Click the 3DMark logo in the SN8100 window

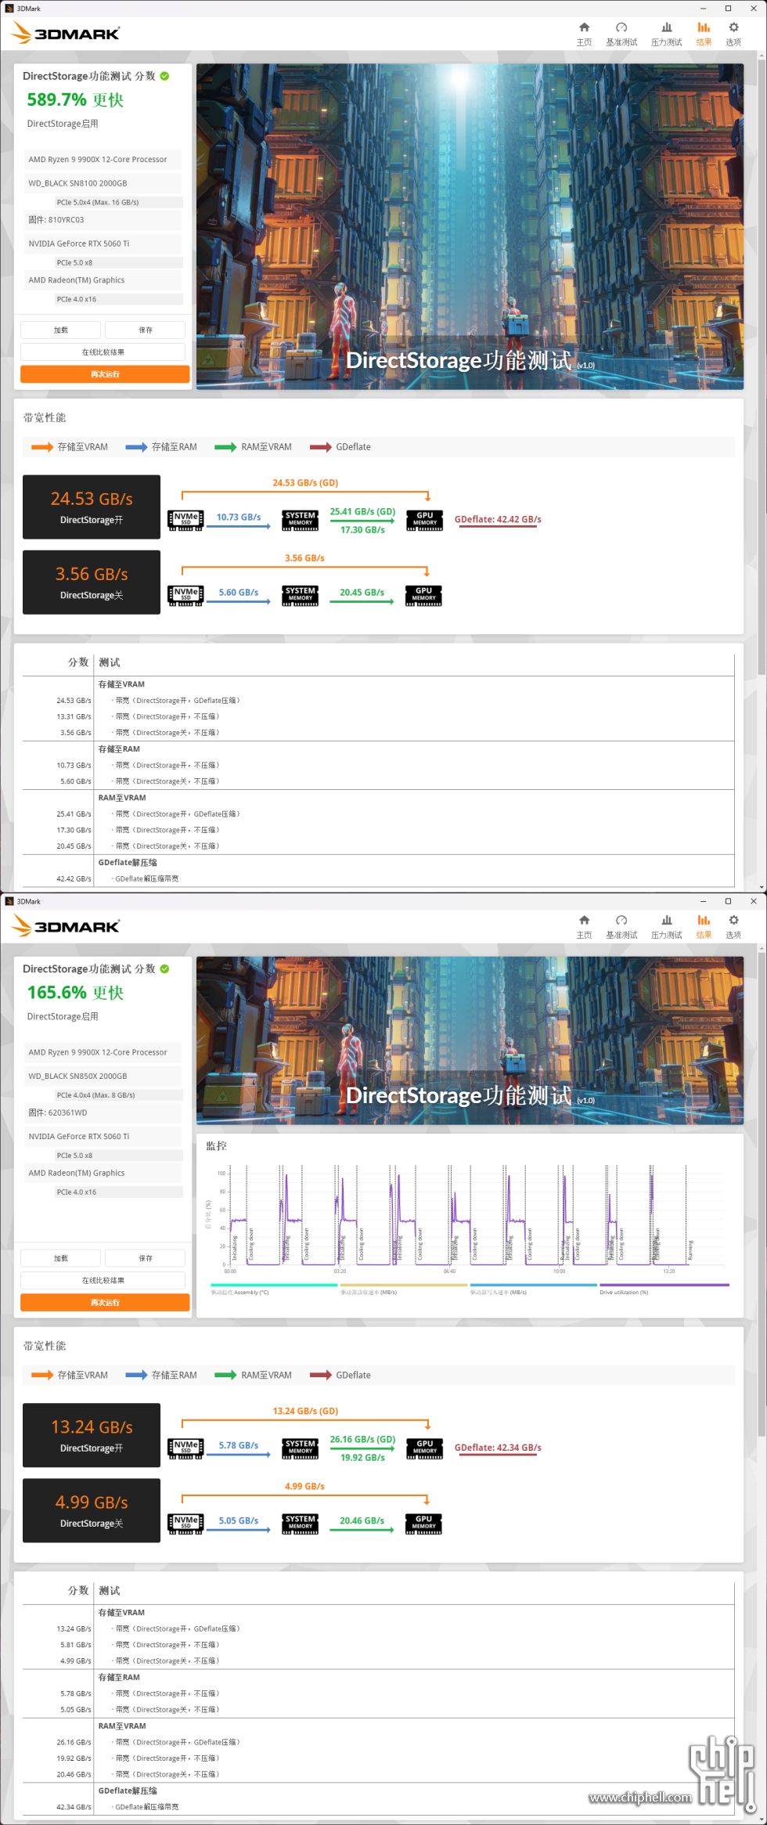(66, 33)
